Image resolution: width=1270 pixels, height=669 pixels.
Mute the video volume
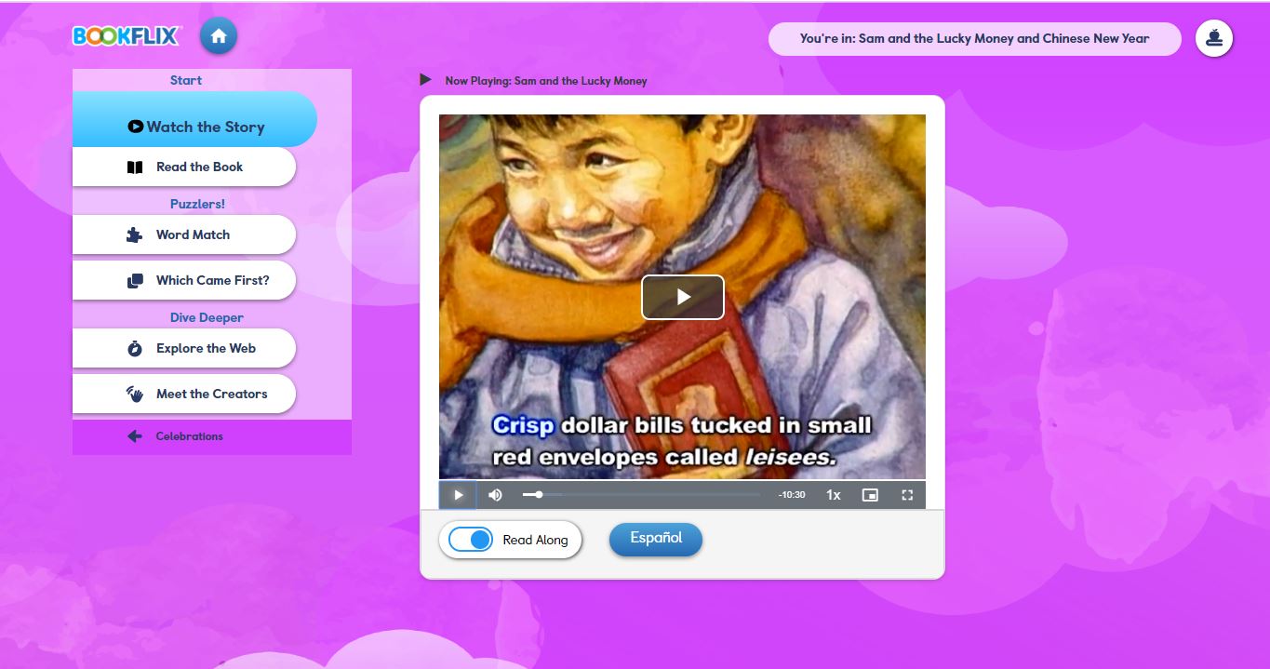tap(495, 495)
